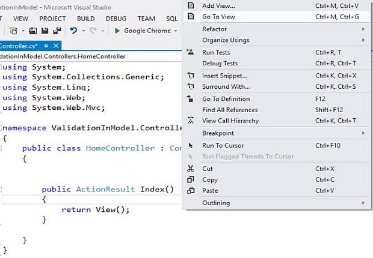The image size is (373, 258).
Task: Pin the Controller.cs tab
Action: click(46, 46)
